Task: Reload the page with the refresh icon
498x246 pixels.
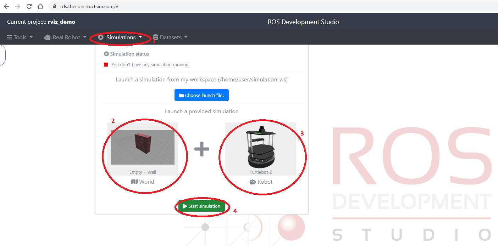Action: tap(29, 6)
